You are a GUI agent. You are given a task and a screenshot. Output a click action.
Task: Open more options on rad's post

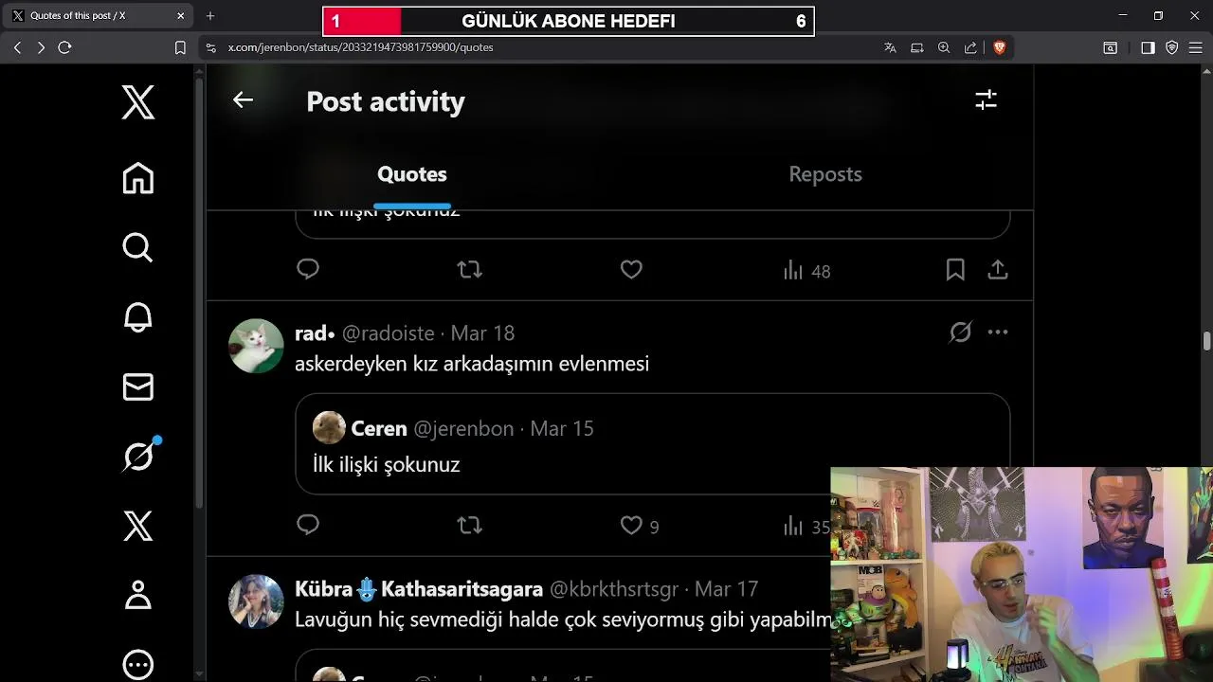(x=998, y=332)
